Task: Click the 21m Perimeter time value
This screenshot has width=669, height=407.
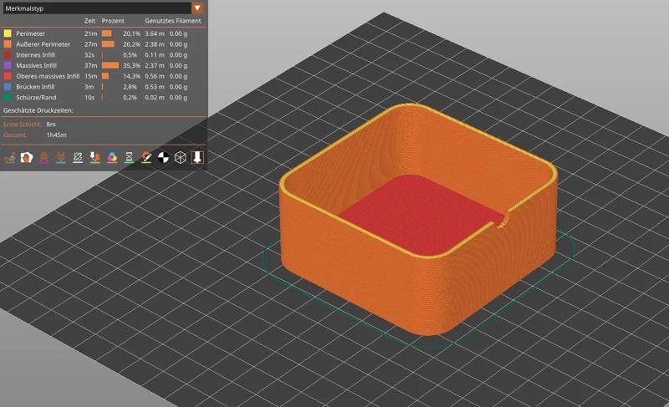Action: pyautogui.click(x=90, y=33)
